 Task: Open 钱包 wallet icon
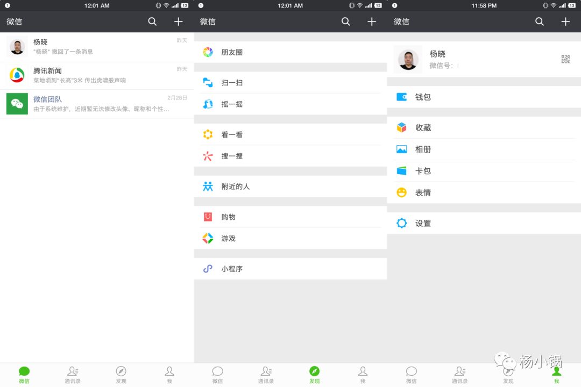click(x=402, y=97)
